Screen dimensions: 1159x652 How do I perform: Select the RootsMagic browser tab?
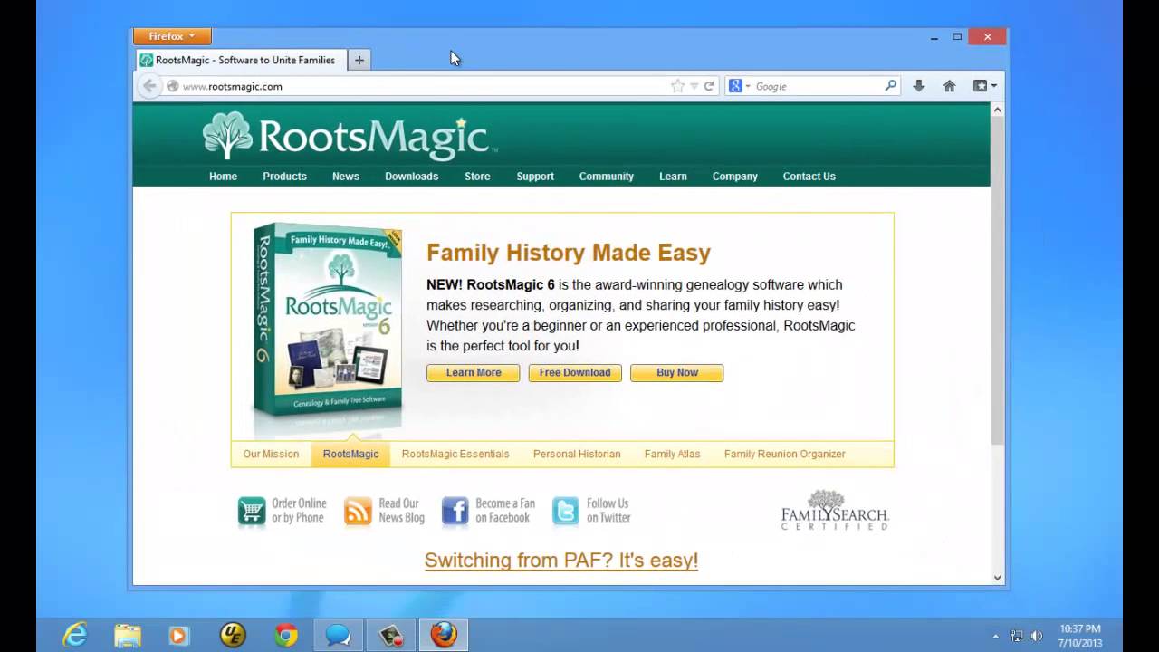point(239,60)
